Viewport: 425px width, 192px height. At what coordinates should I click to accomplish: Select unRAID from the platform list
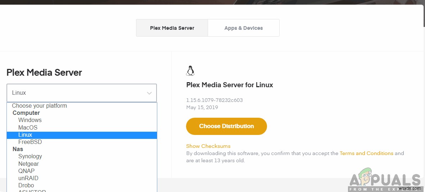click(82, 178)
